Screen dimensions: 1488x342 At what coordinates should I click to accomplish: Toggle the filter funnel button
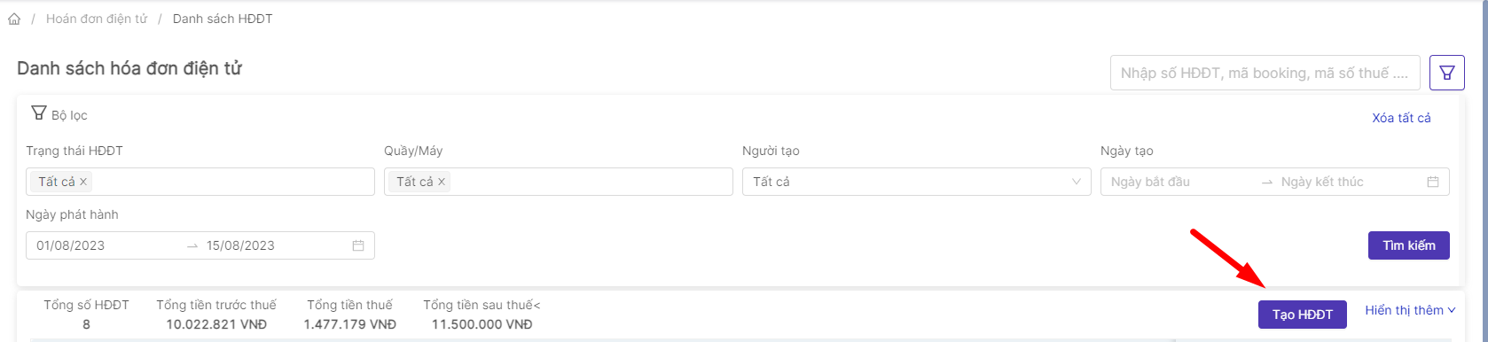pyautogui.click(x=1446, y=73)
